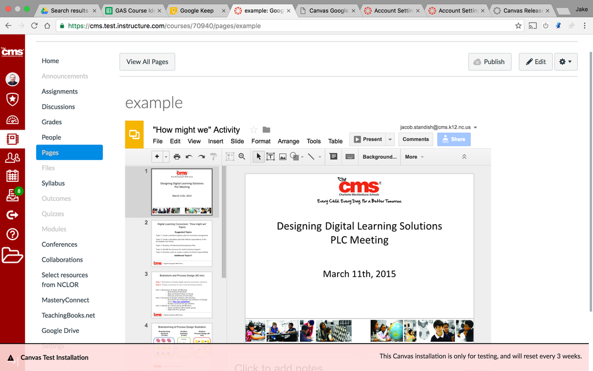Screen dimensions: 593x371
Task: Click the Background... button
Action: pyautogui.click(x=380, y=157)
